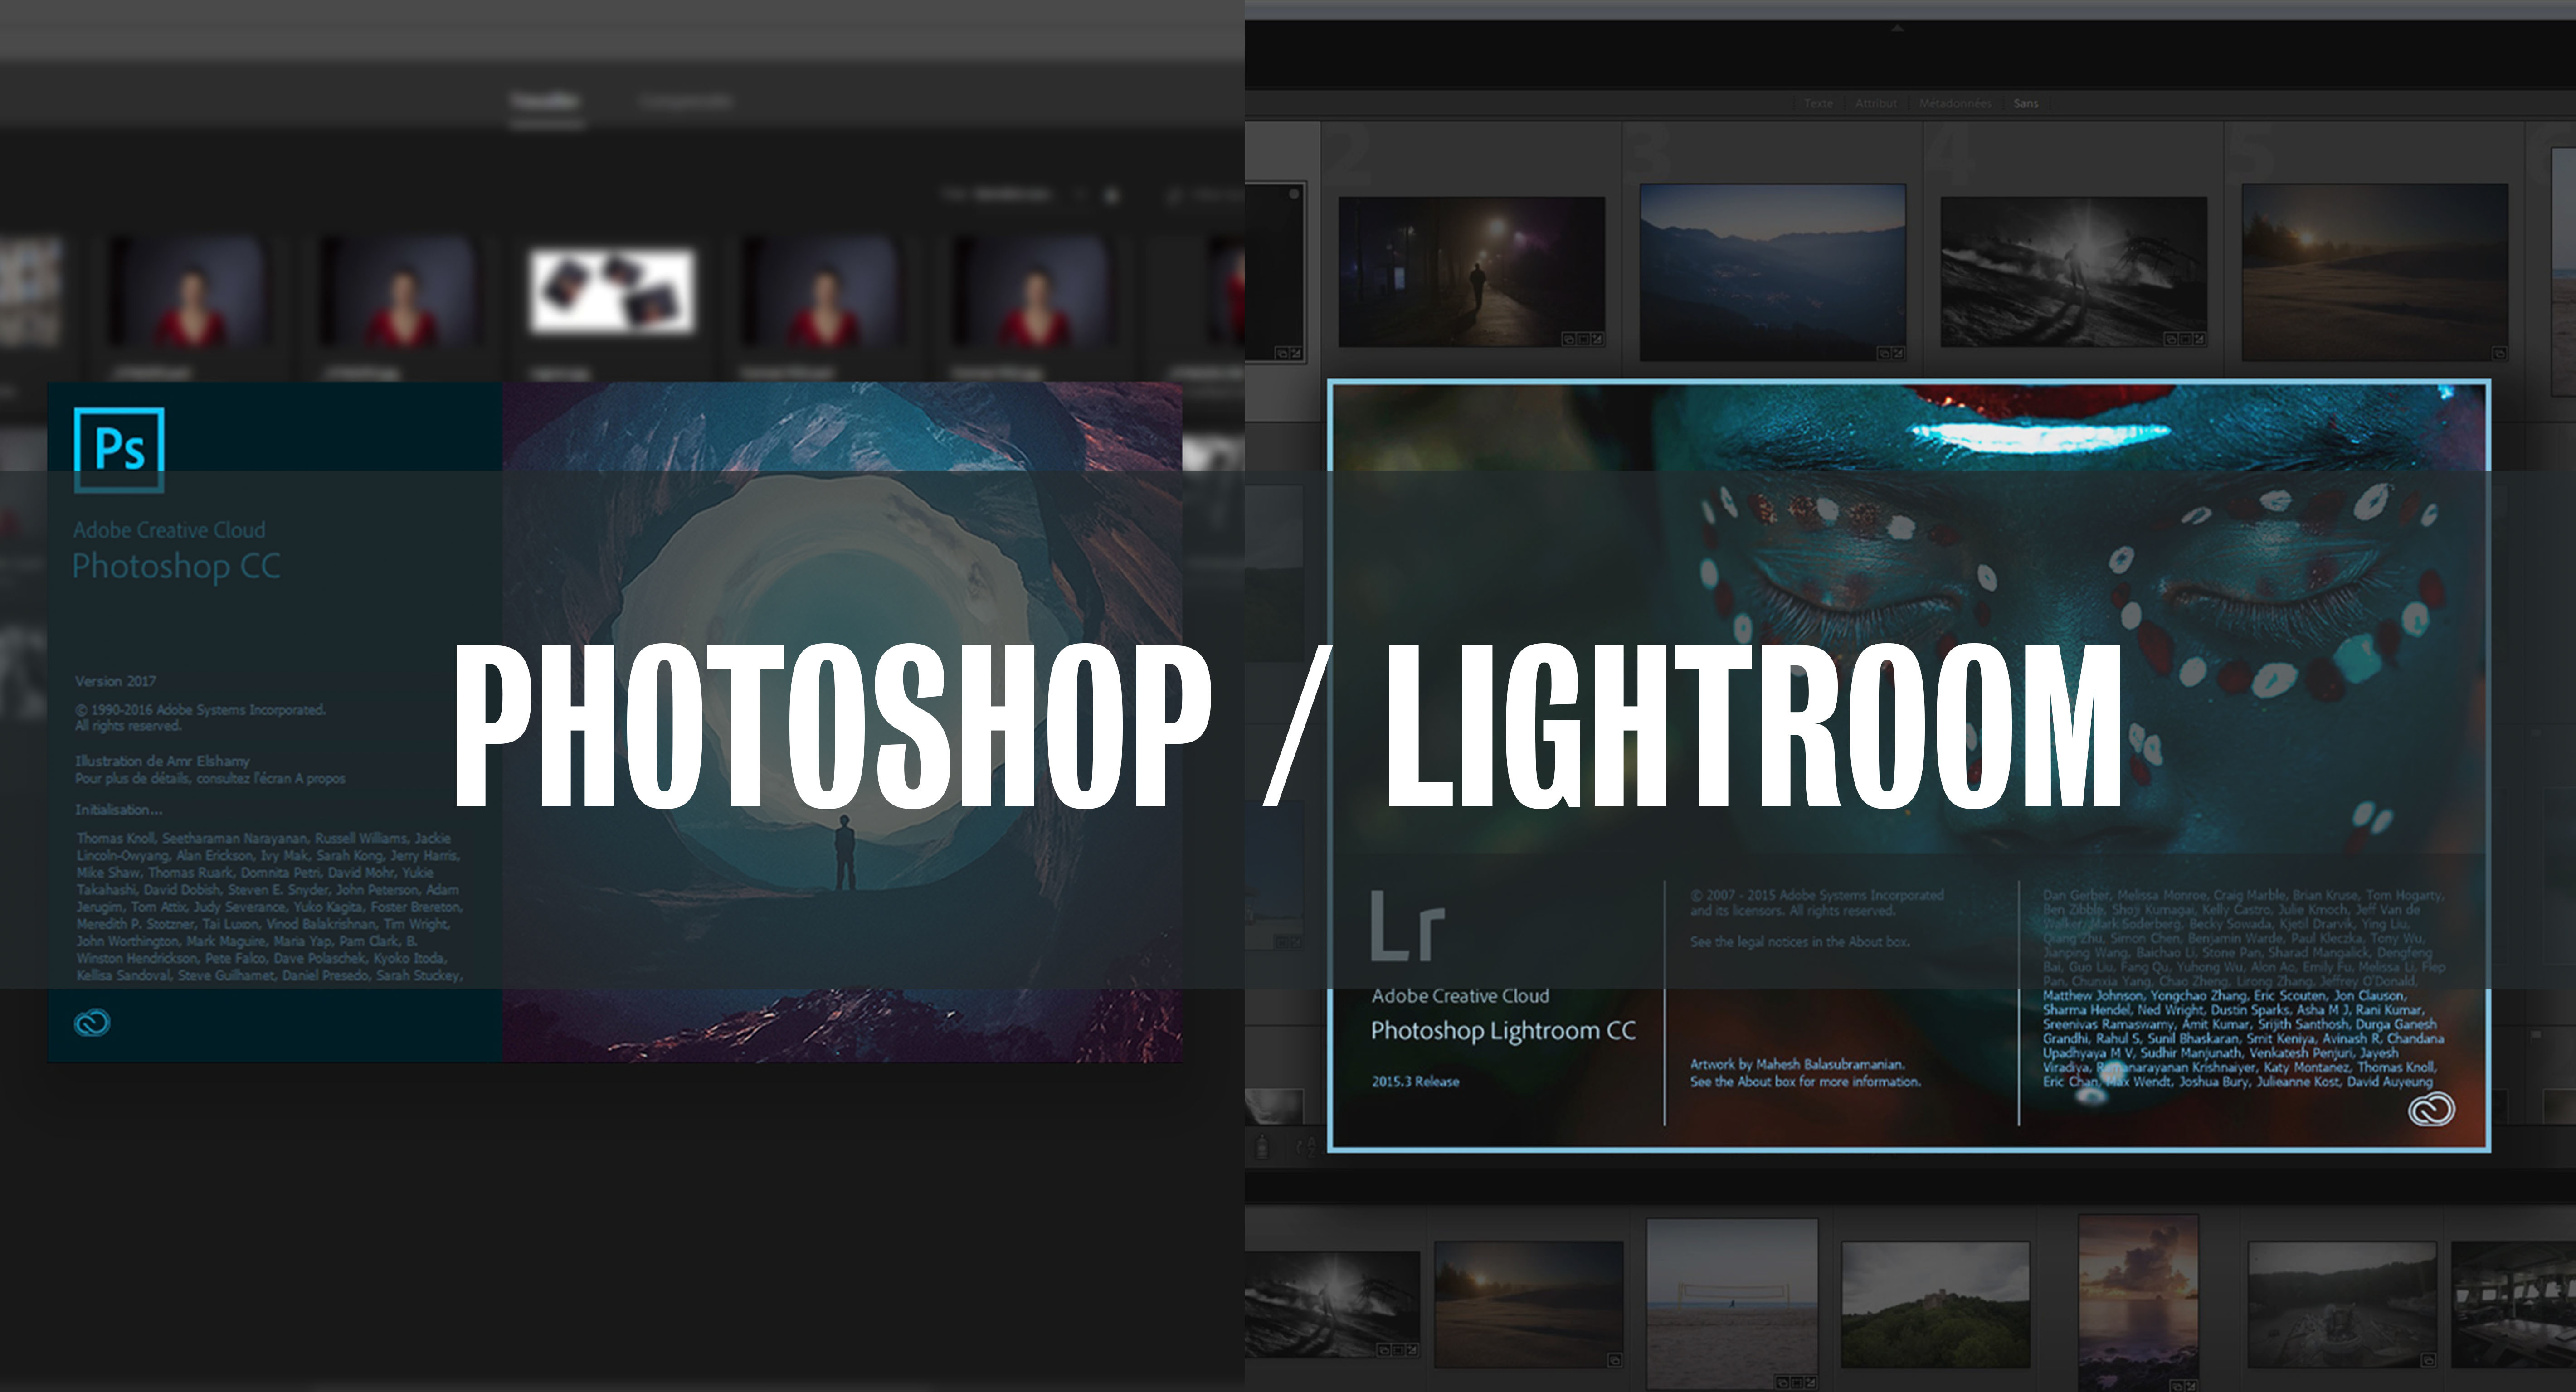Click the spray can painter icon
Image resolution: width=2576 pixels, height=1392 pixels.
(1262, 1146)
